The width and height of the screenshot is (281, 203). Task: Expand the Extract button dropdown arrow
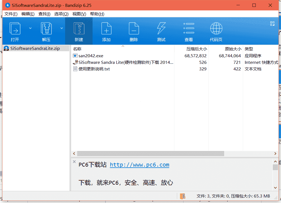tap(62, 28)
